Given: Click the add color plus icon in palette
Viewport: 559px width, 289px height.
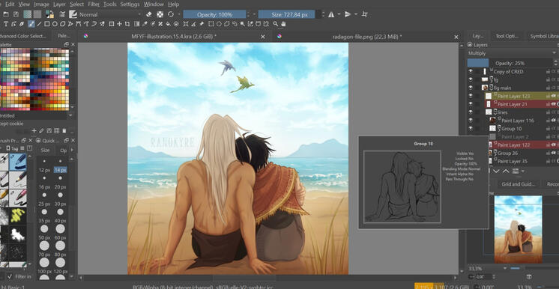Looking at the screenshot, I should 34,131.
